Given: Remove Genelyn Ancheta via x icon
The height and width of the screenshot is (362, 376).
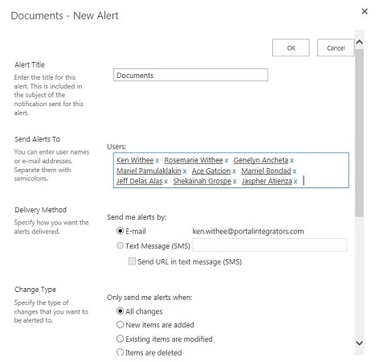Looking at the screenshot, I should (292, 160).
